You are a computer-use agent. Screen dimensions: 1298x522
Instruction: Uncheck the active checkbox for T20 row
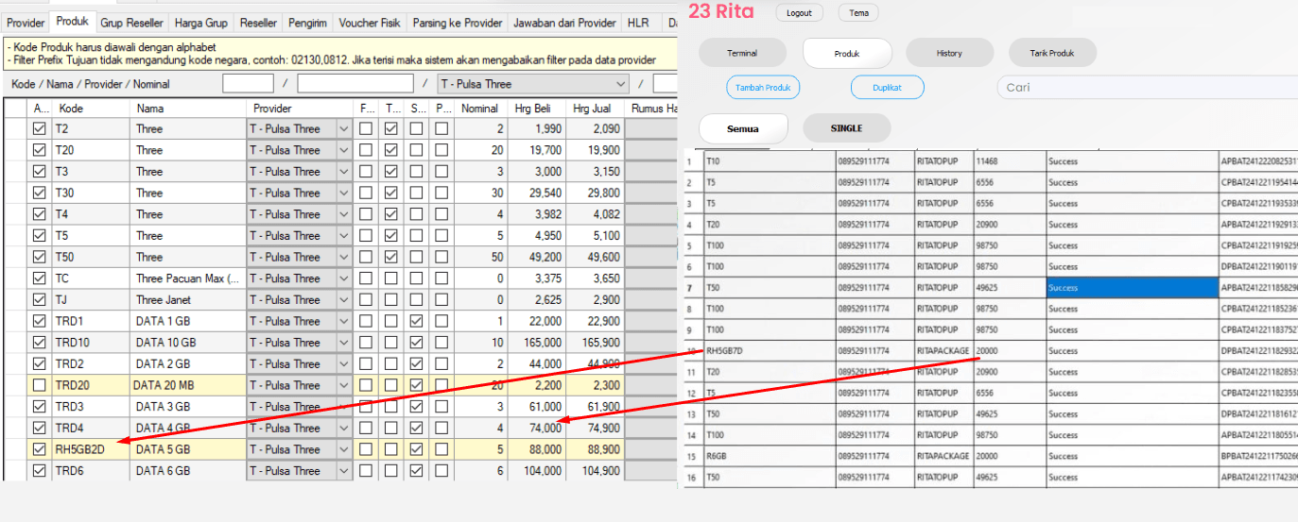pos(39,150)
